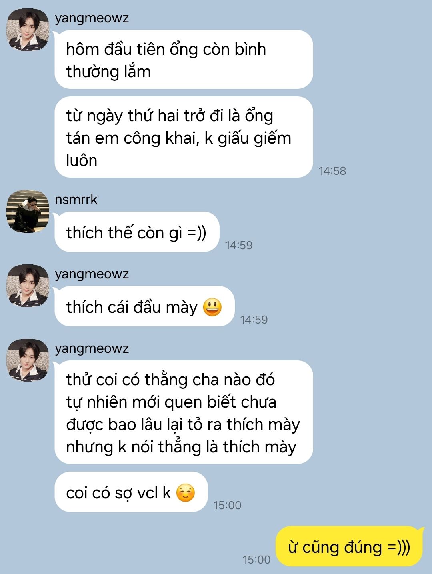432x574 pixels.
Task: Tap the 14:59 timestamp next to nsmrrk's message
Action: [239, 245]
